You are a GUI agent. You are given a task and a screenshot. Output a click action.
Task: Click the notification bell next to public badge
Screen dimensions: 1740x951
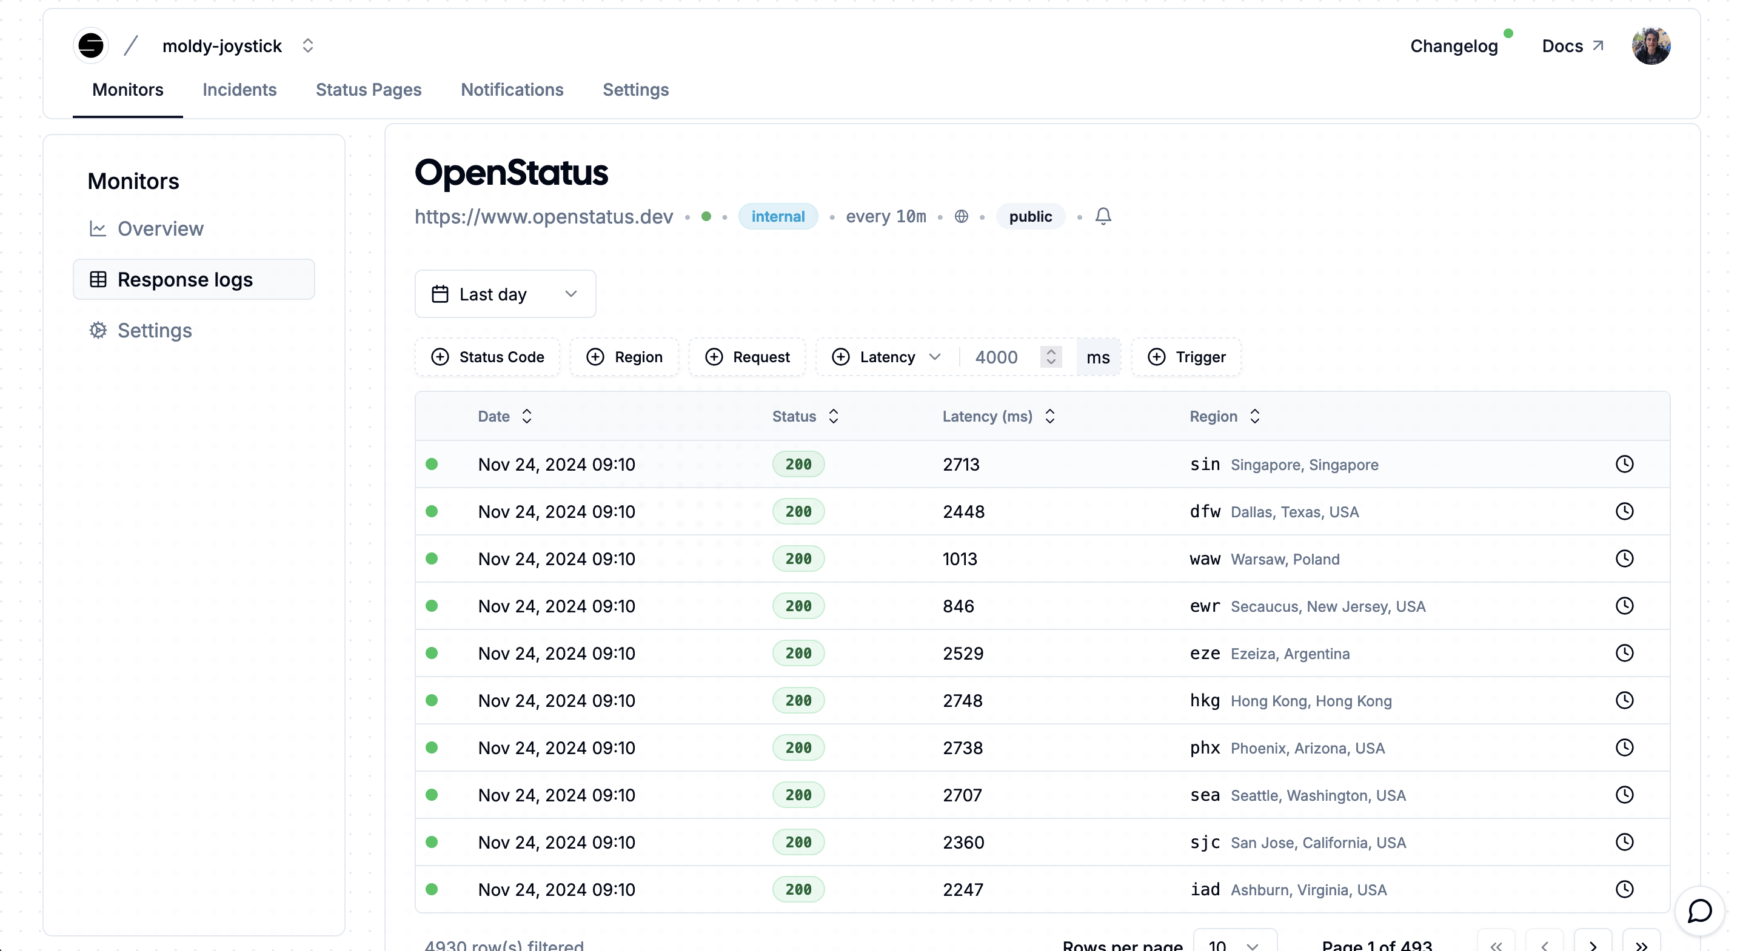[1103, 216]
